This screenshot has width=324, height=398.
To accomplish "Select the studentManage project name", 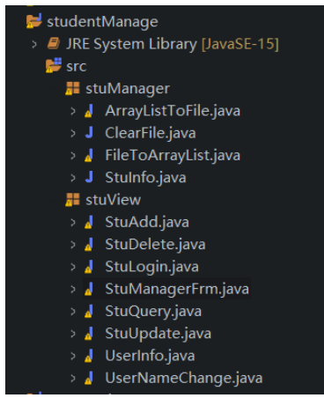I will click(x=102, y=22).
